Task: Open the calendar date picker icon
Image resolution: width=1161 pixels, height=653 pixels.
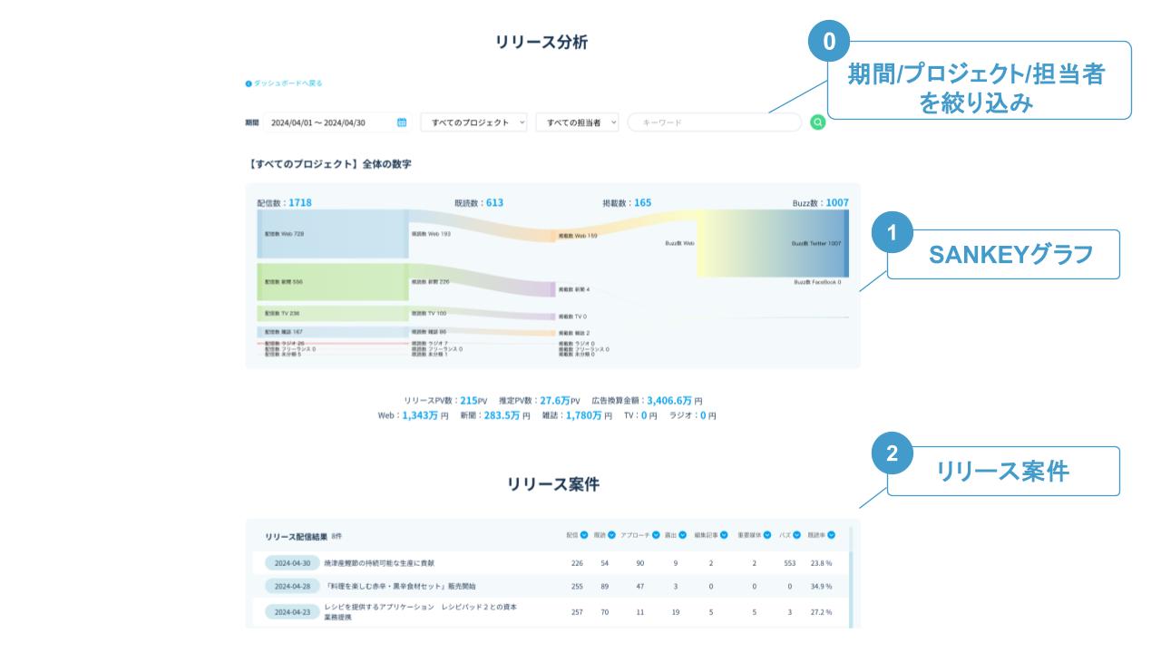Action: (402, 122)
